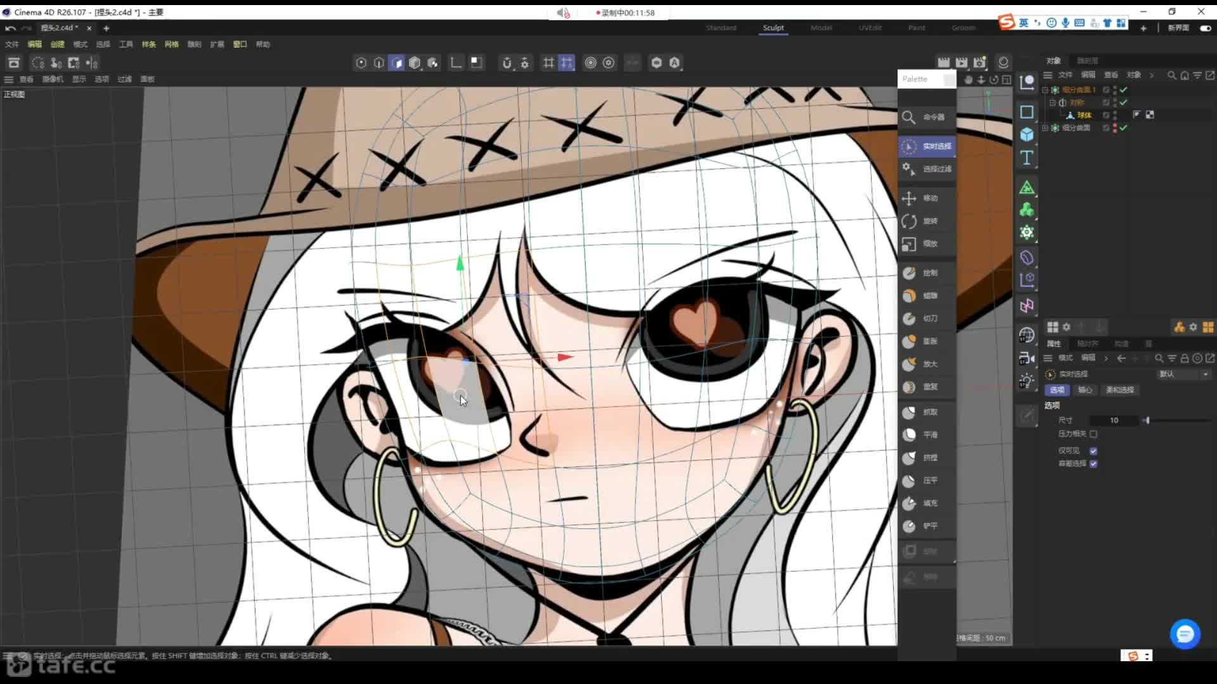The height and width of the screenshot is (684, 1217).
Task: Click the cube primitive icon
Action: coord(1027,134)
